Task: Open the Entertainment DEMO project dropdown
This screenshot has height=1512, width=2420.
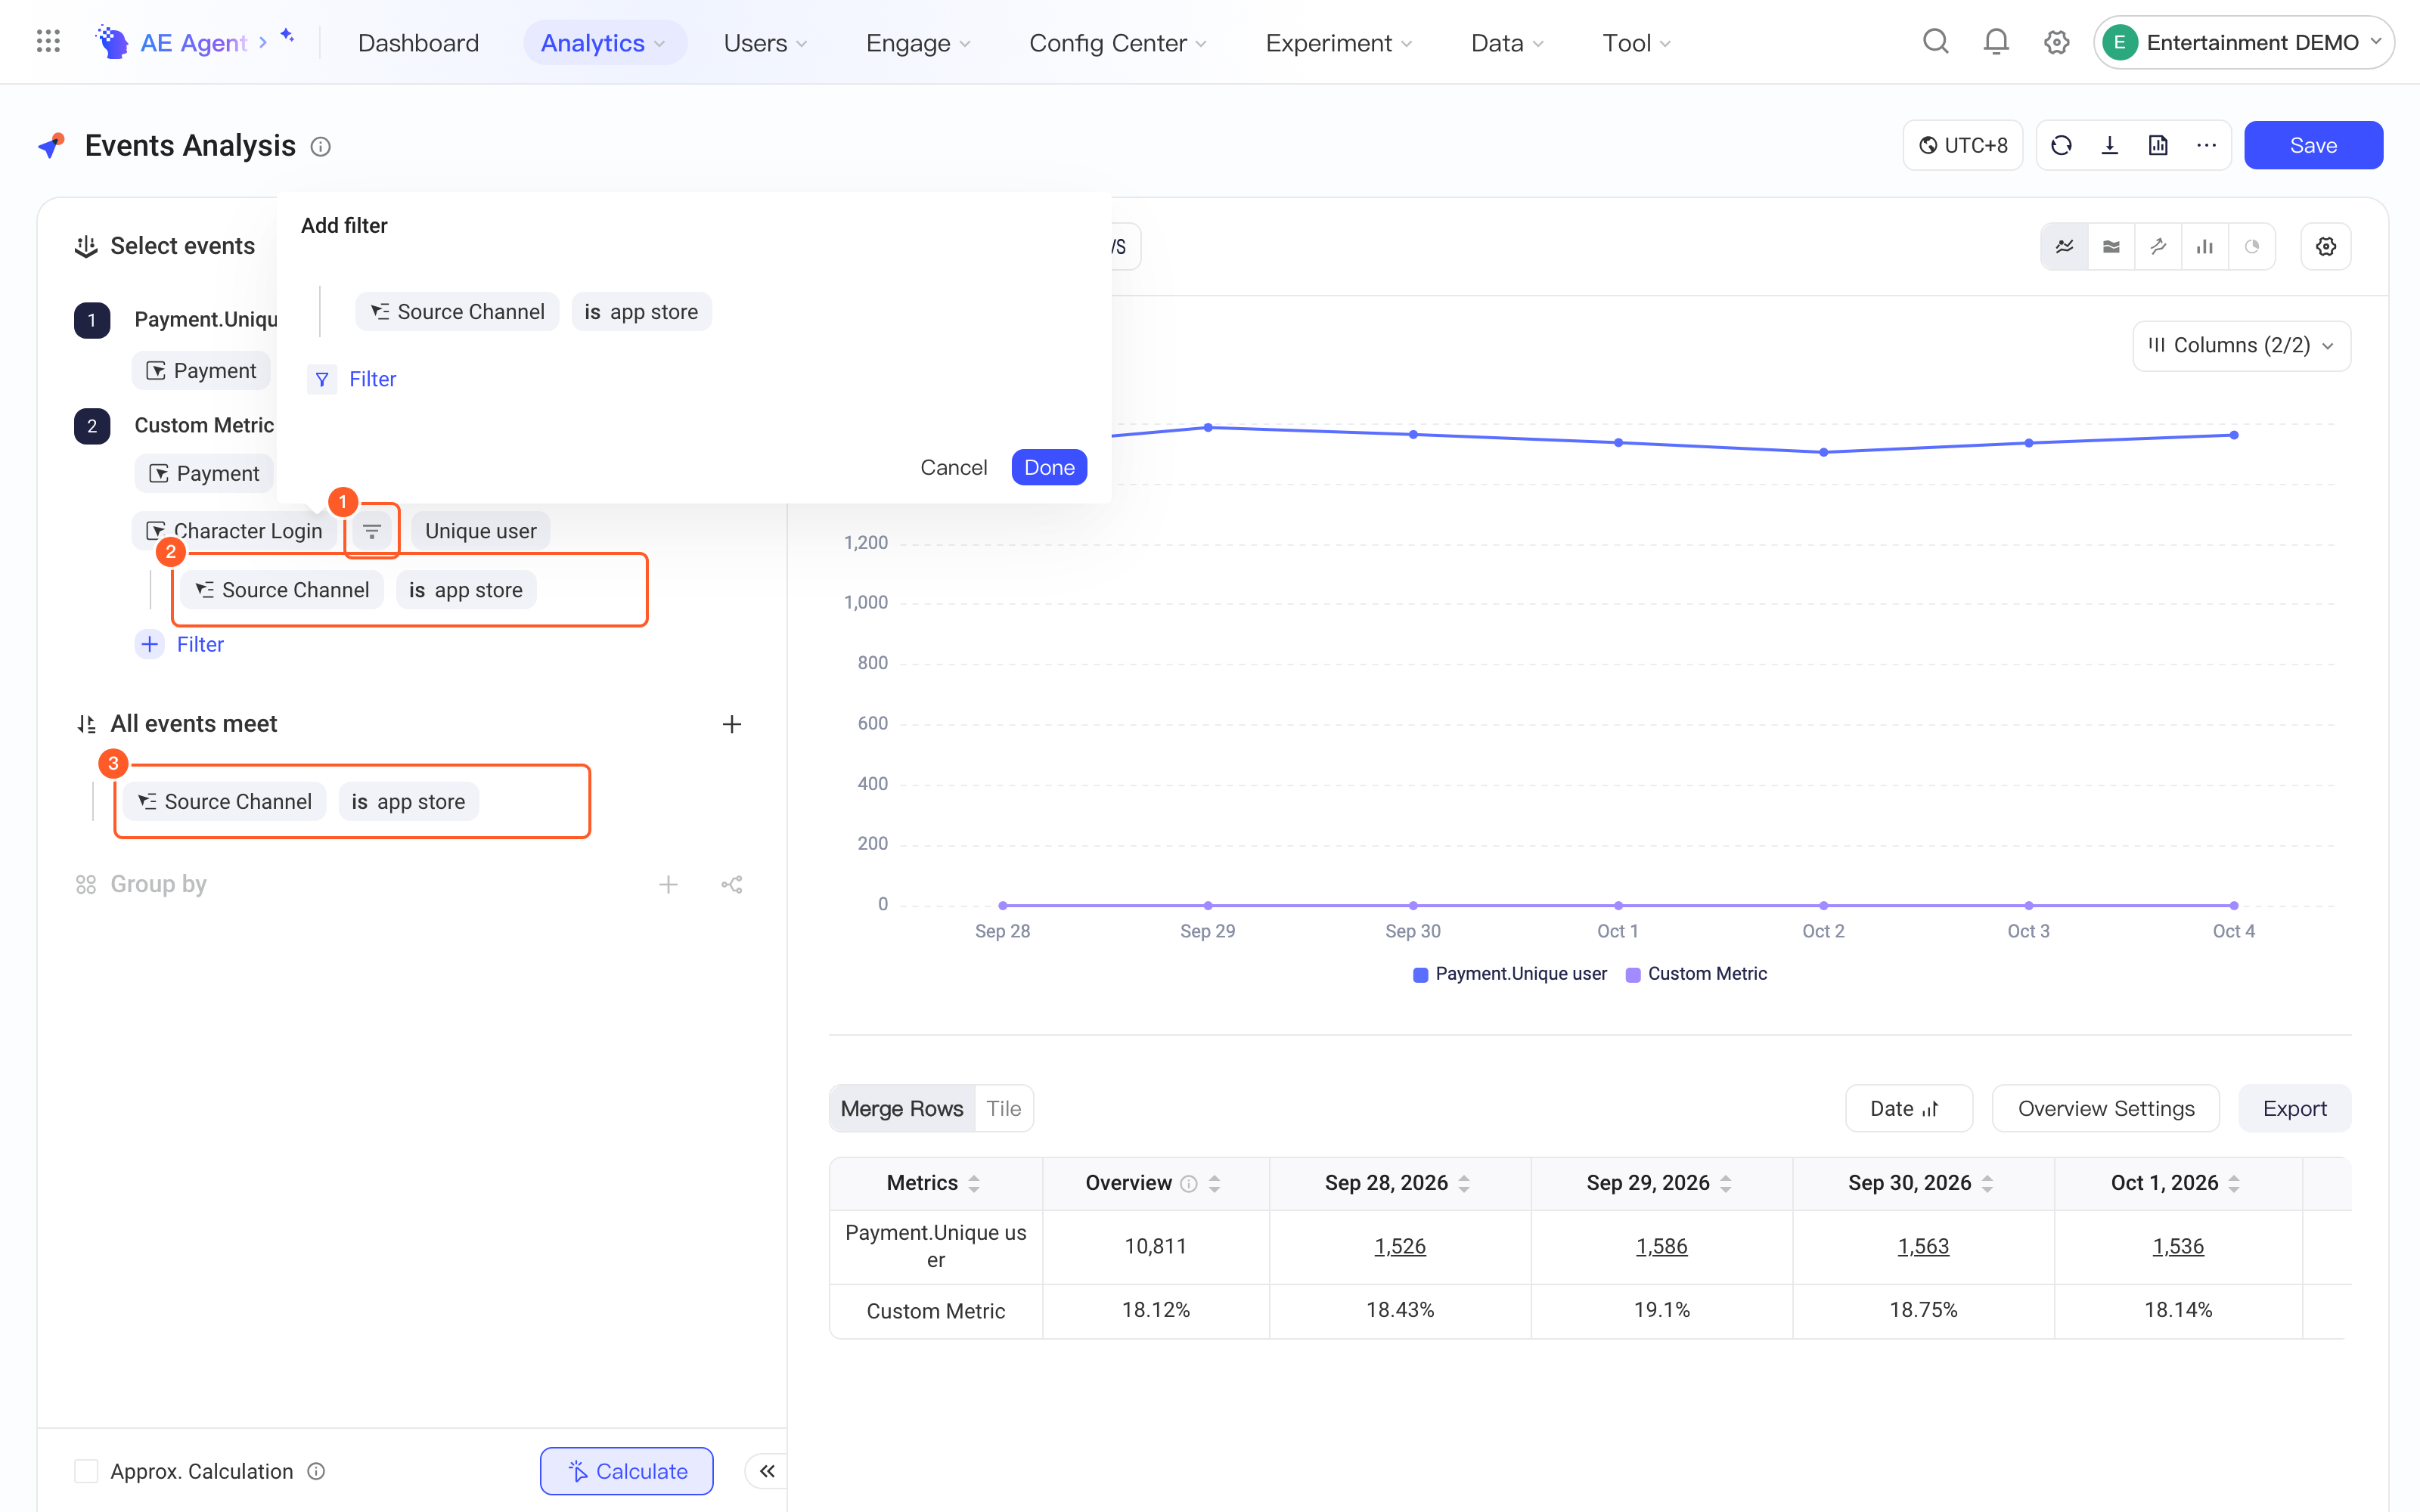Action: click(x=2244, y=42)
